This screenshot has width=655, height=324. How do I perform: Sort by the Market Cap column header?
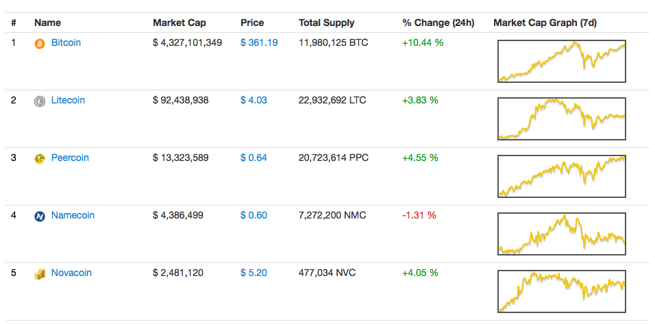click(x=180, y=23)
